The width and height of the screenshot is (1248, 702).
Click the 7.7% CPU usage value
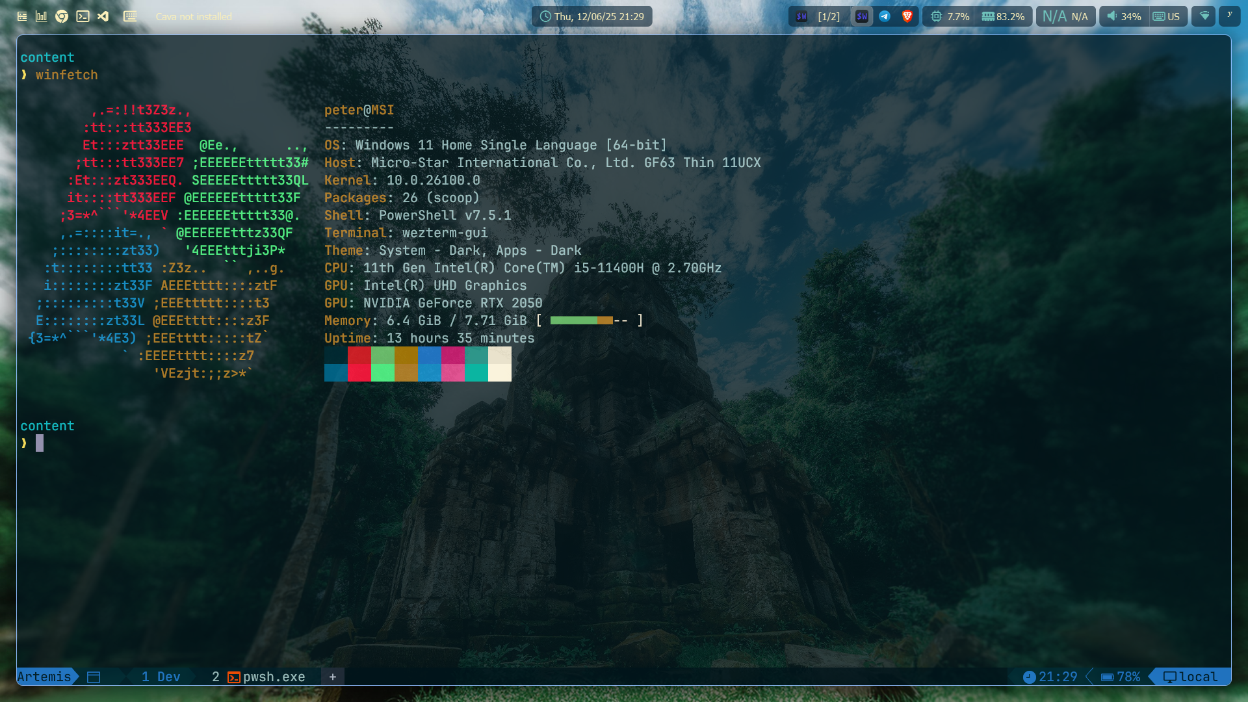click(x=958, y=17)
